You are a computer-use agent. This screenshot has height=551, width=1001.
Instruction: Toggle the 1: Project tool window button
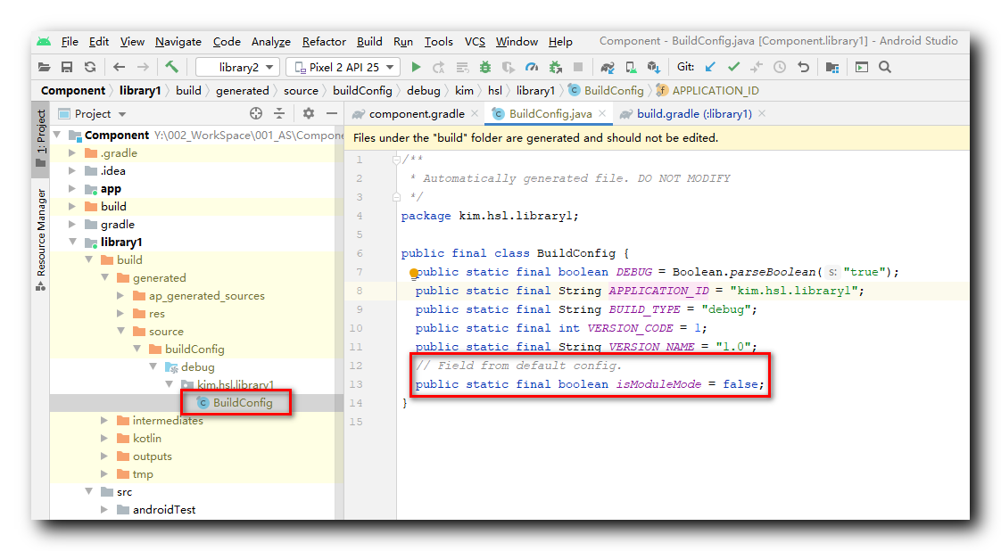click(x=41, y=137)
